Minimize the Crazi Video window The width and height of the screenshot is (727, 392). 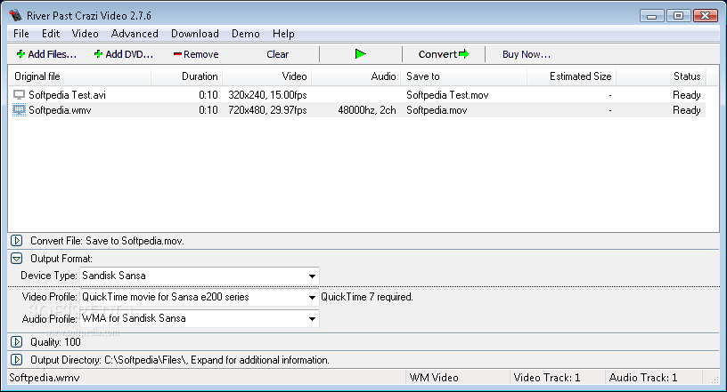tap(652, 16)
